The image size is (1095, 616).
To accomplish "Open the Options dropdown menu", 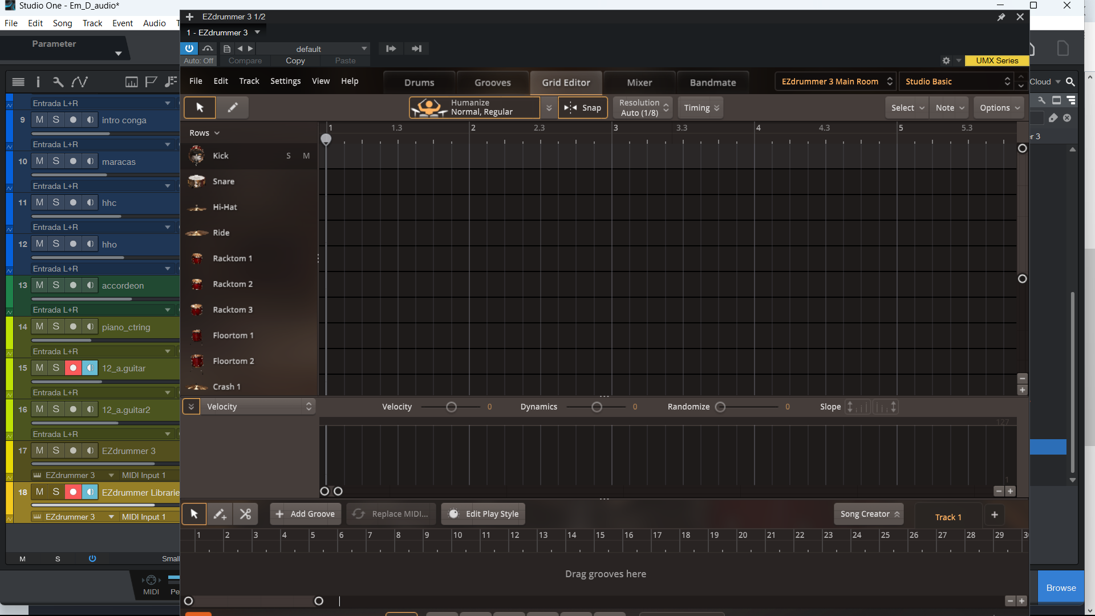I will [999, 107].
